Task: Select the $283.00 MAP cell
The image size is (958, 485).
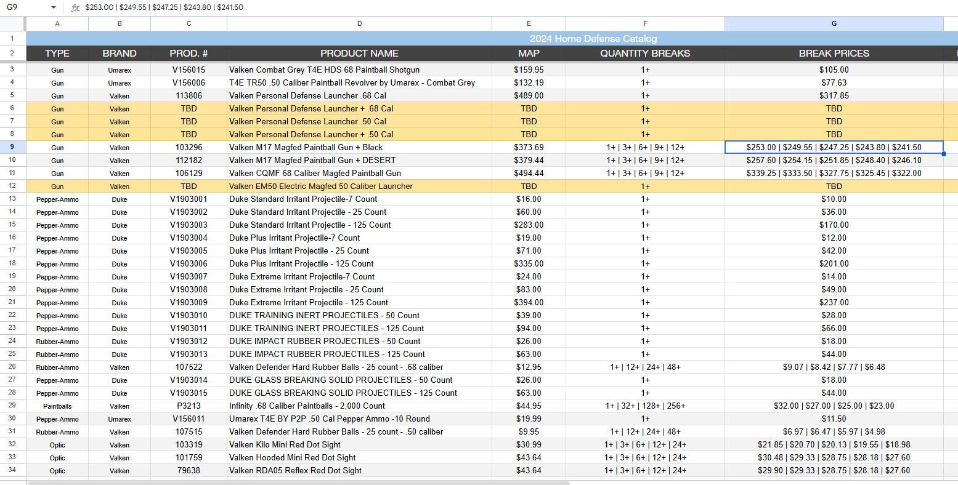Action: point(529,225)
